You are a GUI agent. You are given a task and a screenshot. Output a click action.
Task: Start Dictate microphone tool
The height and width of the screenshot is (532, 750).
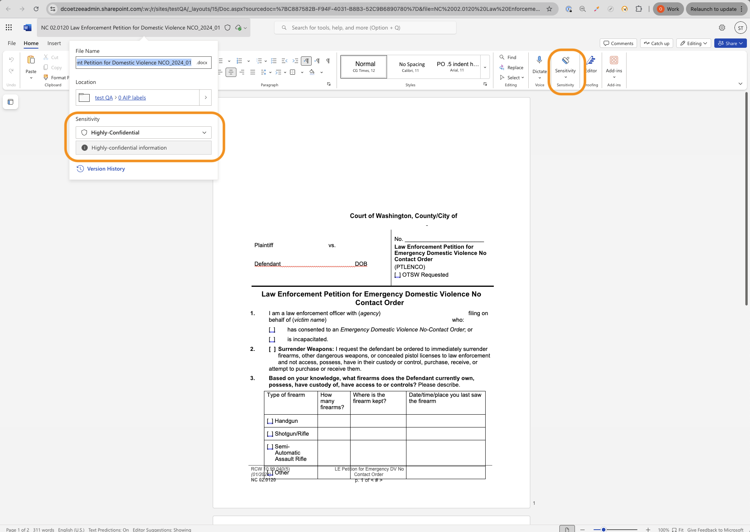tap(539, 60)
